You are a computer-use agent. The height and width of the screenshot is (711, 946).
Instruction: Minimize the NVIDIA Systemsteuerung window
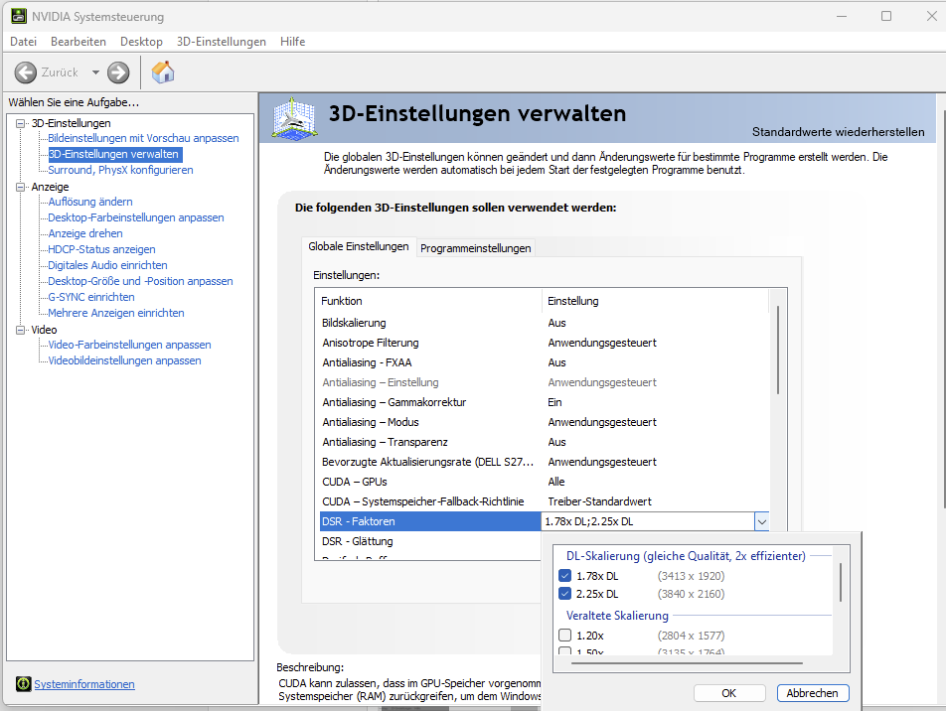tap(842, 16)
